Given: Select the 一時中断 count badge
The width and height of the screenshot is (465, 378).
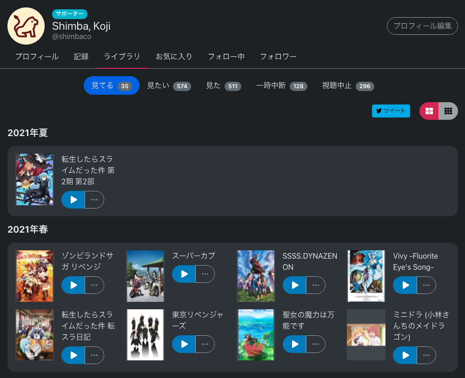Looking at the screenshot, I should pos(298,86).
